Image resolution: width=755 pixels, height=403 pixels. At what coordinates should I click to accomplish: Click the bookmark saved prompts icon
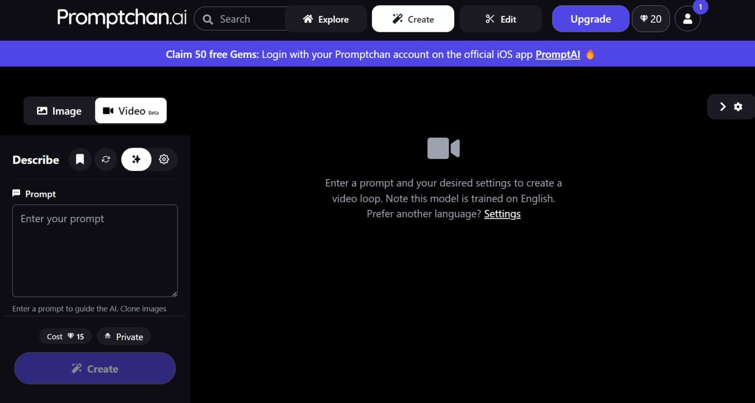tap(80, 160)
